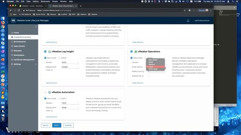
Task: Reload the browser page
Action: coord(19,10)
